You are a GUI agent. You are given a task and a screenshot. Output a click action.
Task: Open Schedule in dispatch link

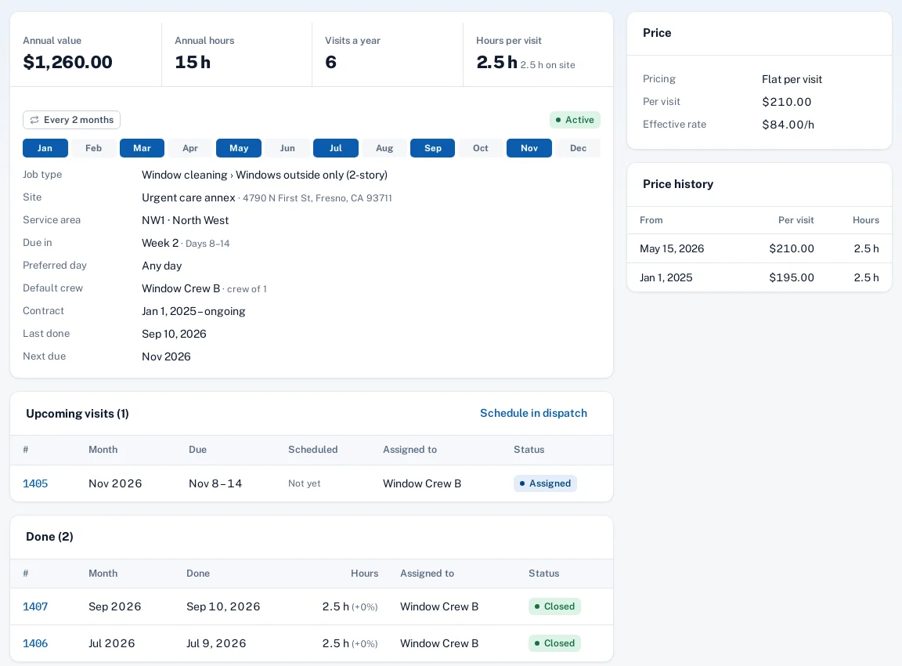click(533, 413)
